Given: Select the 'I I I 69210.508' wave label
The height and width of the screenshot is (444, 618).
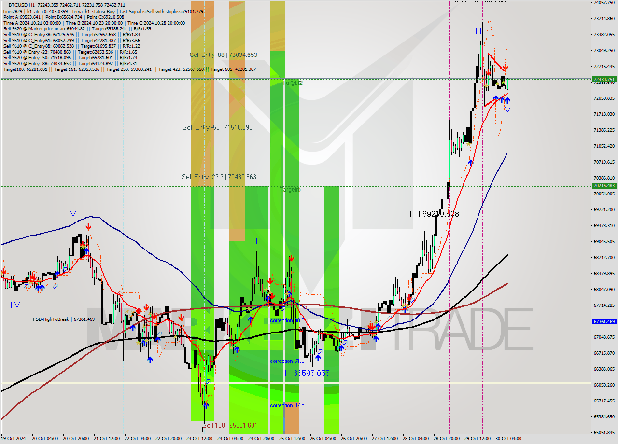Looking at the screenshot, I should (434, 213).
